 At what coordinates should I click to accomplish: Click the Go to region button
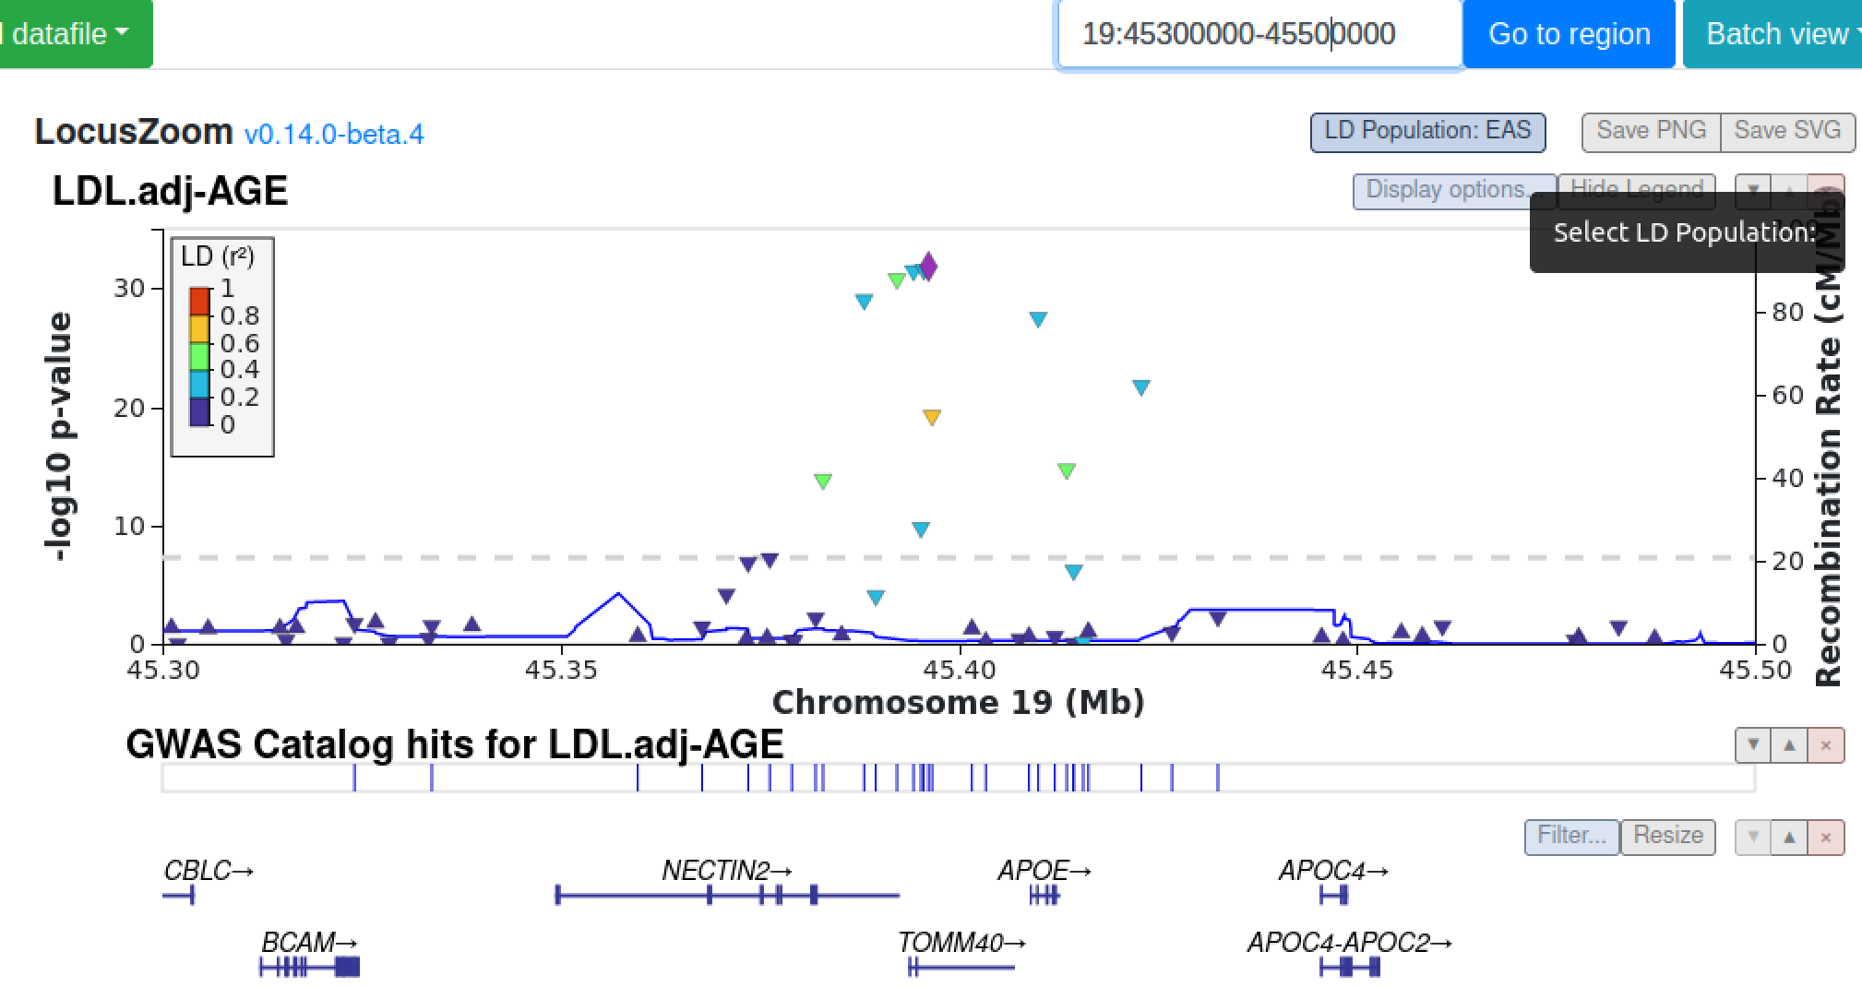coord(1569,33)
